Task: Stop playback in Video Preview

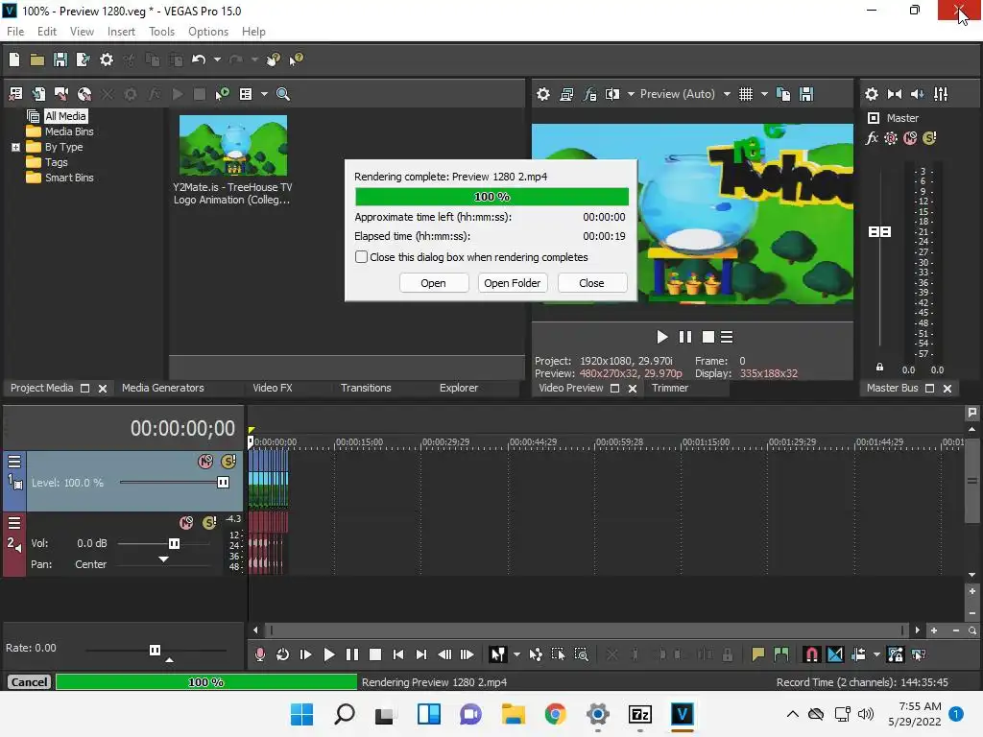Action: tap(708, 337)
